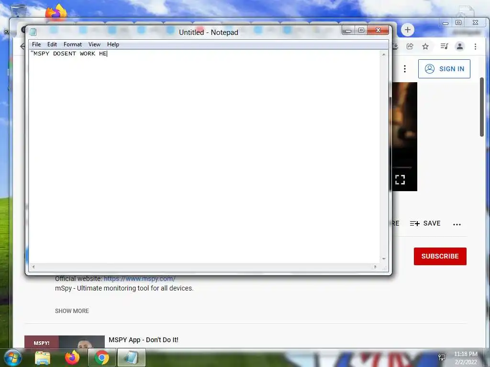
Task: Click Notepad's vertical scrollbar up arrow
Action: (384, 54)
